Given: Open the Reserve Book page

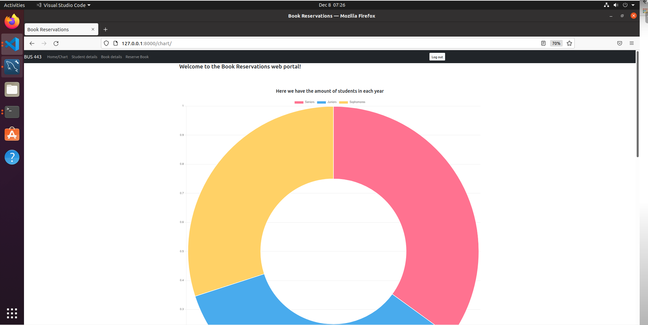Looking at the screenshot, I should [137, 56].
